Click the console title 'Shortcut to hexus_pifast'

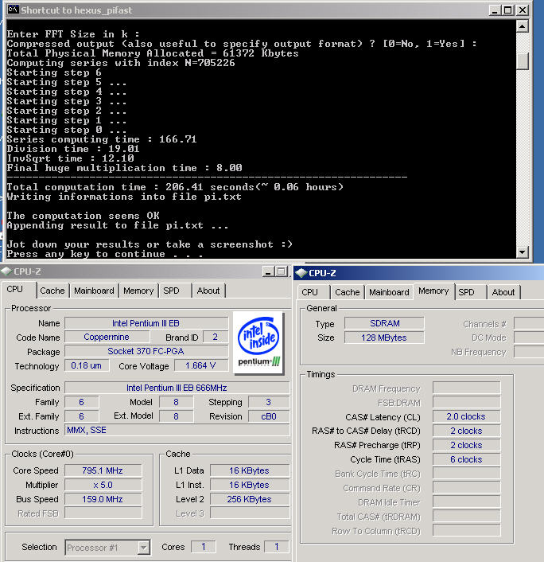76,10
